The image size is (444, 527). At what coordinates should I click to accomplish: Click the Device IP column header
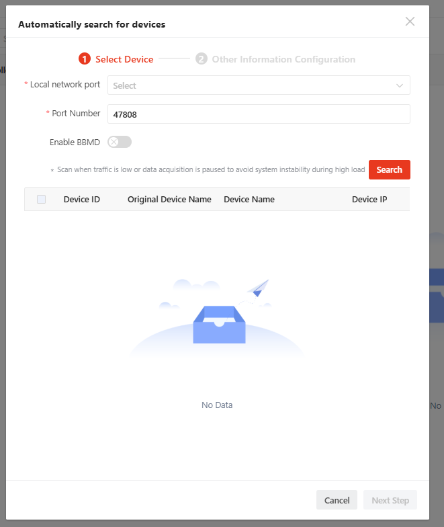pos(369,199)
